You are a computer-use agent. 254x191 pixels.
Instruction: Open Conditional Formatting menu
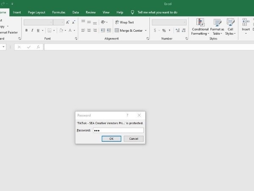(x=200, y=27)
